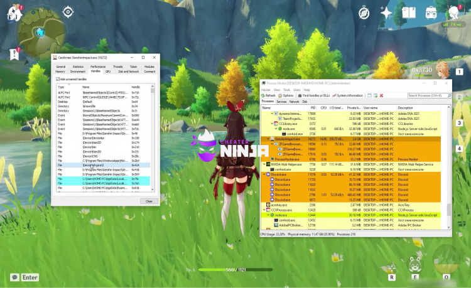Viewport: 471px width, 288px height.
Task: Open the Help menu
Action: point(306,90)
